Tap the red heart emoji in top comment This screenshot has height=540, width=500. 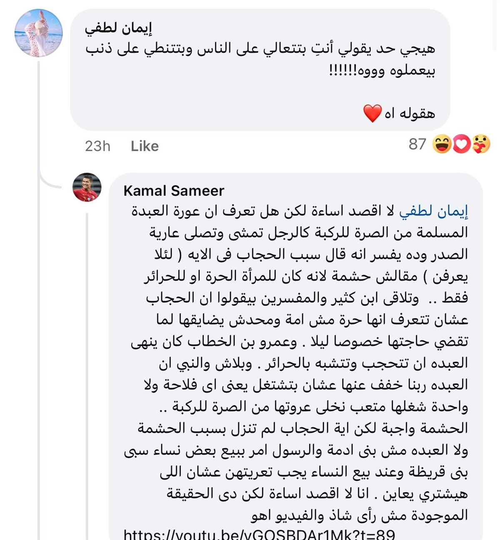[372, 113]
